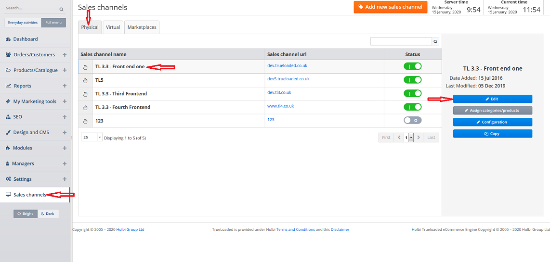The height and width of the screenshot is (262, 550).
Task: Open the Marketplaces tab
Action: click(x=142, y=27)
